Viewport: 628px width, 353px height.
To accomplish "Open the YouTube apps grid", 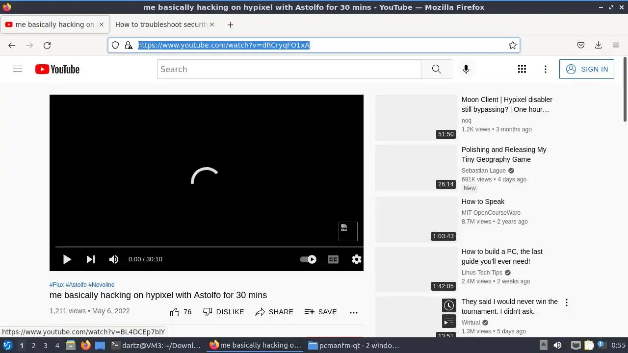I will 522,69.
